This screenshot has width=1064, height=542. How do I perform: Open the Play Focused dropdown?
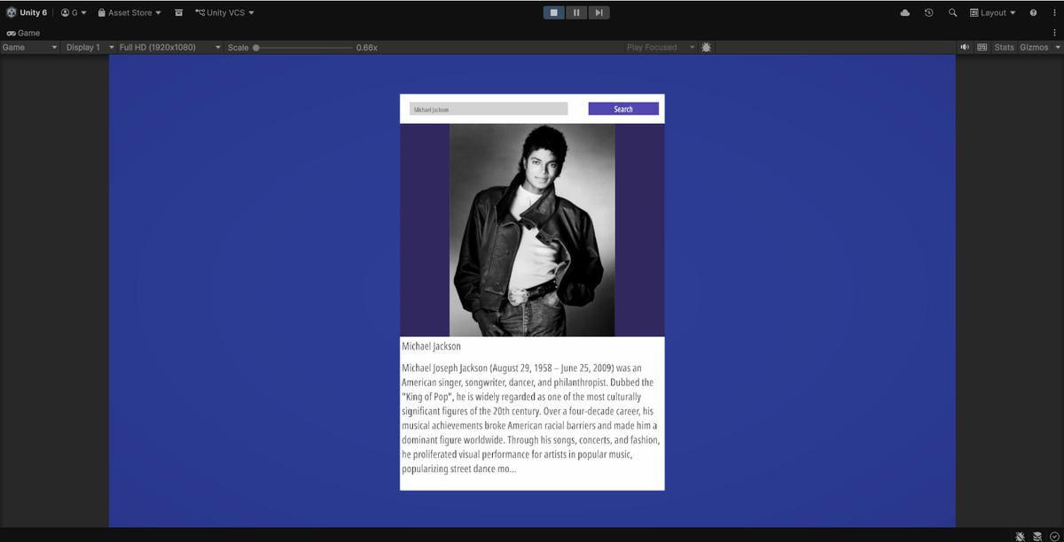[661, 47]
